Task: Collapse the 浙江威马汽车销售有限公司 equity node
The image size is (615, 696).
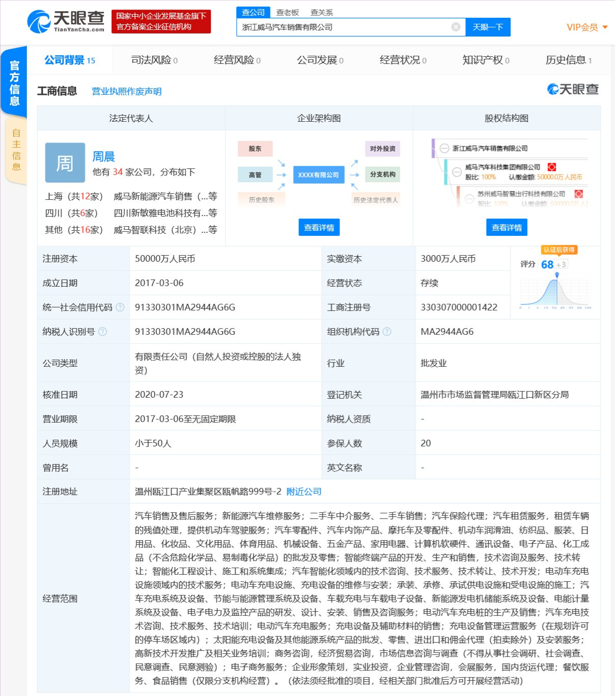Action: coord(445,148)
